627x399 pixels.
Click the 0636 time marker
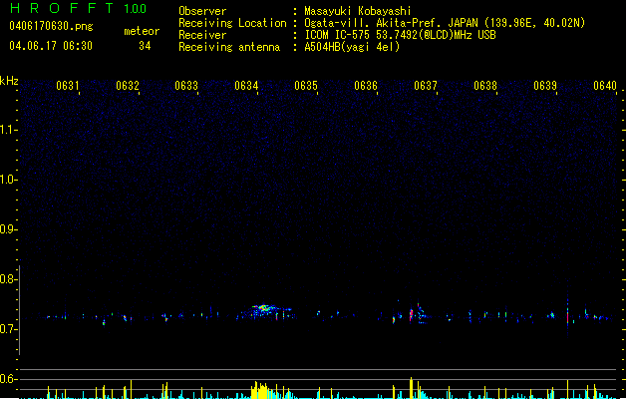click(x=366, y=86)
